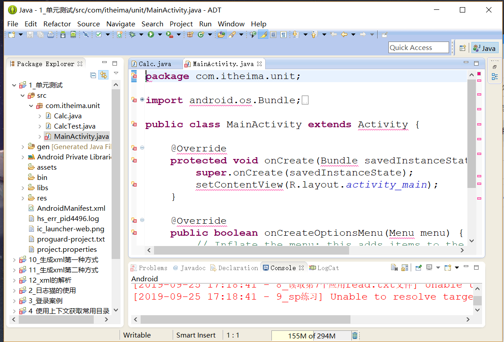The width and height of the screenshot is (504, 342).
Task: Select hs_err_pid4496.log file
Action: tap(68, 219)
